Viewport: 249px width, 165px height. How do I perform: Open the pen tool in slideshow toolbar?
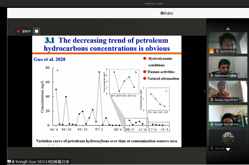pos(44,145)
